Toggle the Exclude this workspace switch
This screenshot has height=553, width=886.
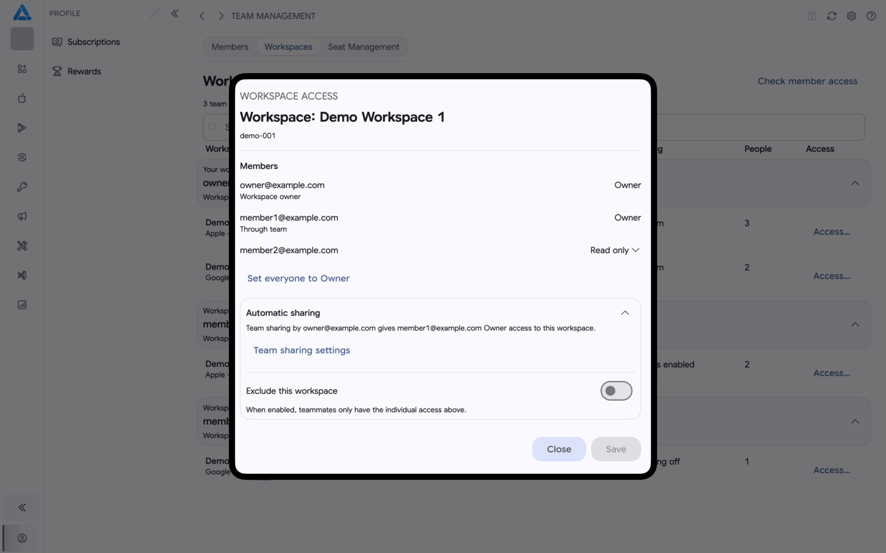[x=617, y=391]
